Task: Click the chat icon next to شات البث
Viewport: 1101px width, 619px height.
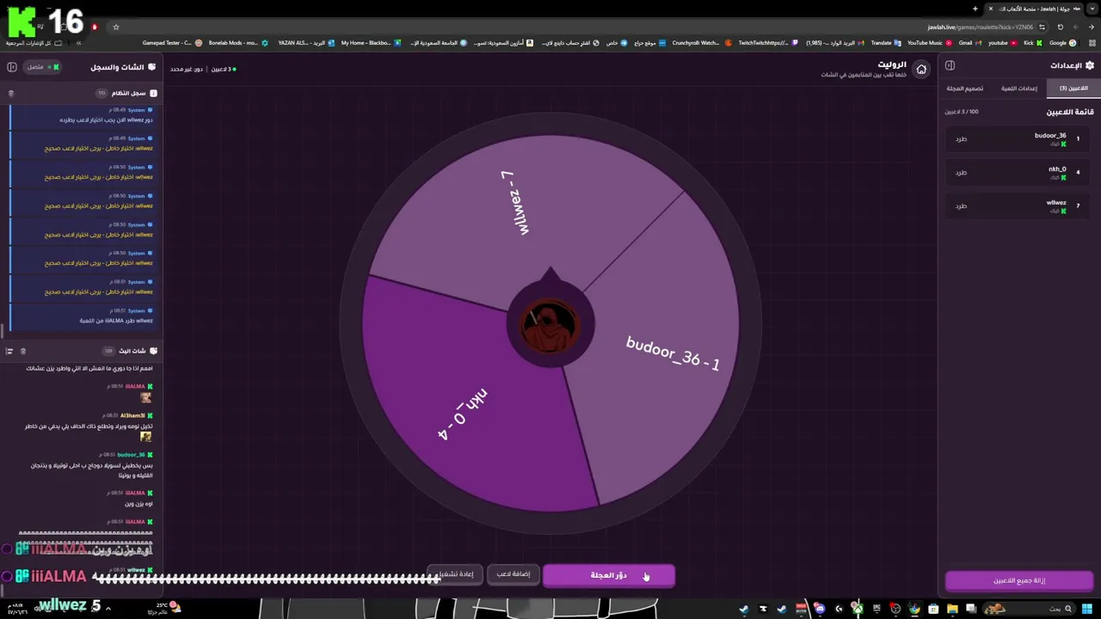Action: click(x=153, y=351)
